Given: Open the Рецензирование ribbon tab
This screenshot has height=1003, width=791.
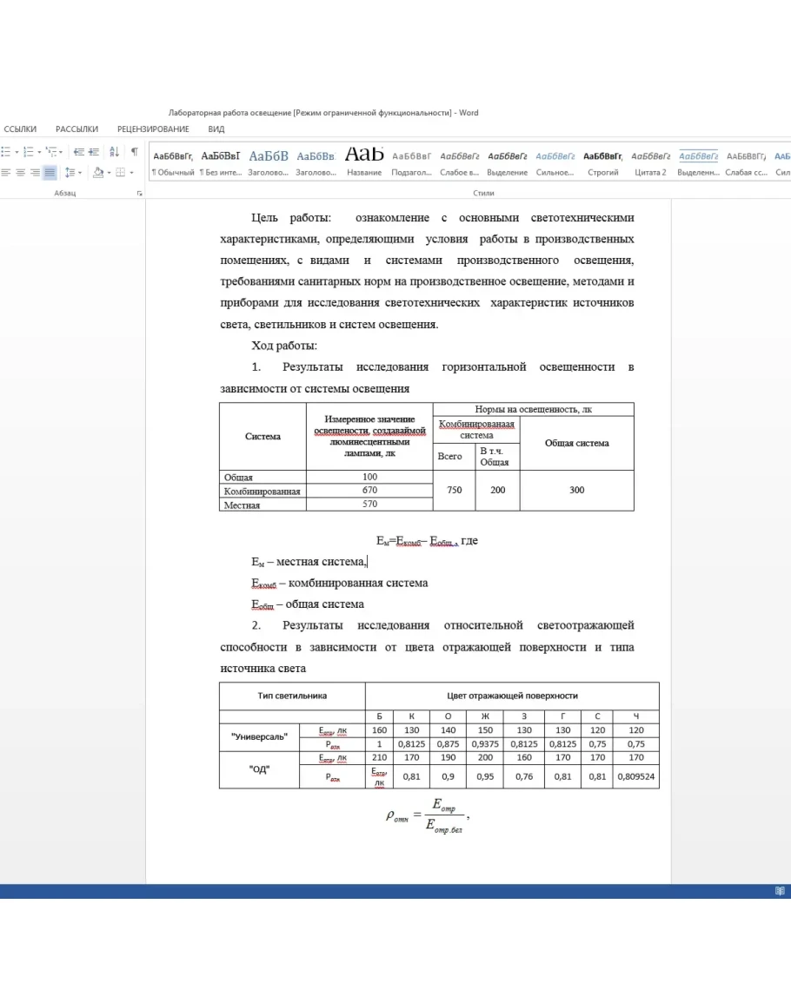Looking at the screenshot, I should click(x=153, y=129).
